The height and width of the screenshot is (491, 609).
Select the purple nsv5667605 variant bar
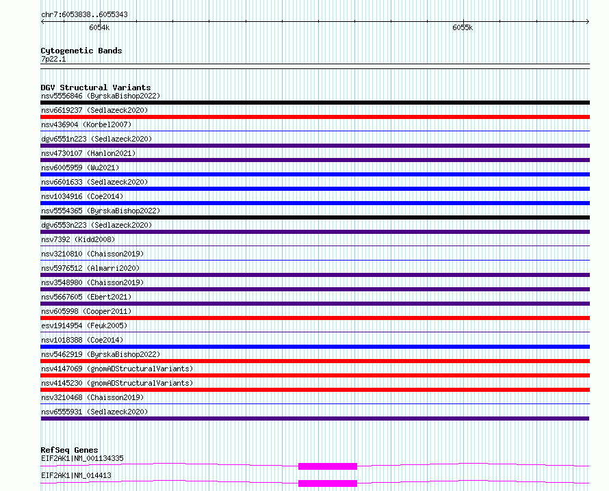315,304
